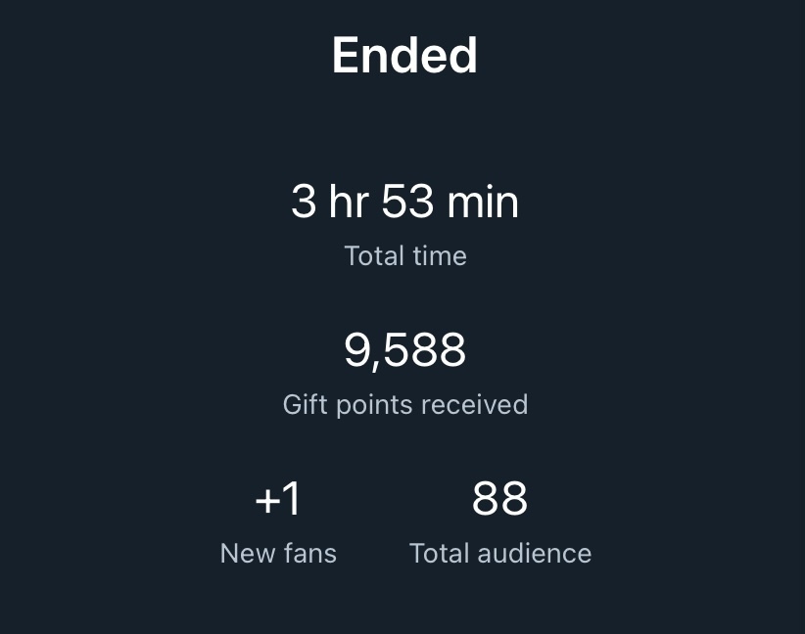Open the total stream time stat
This screenshot has height=634, width=805.
(404, 225)
